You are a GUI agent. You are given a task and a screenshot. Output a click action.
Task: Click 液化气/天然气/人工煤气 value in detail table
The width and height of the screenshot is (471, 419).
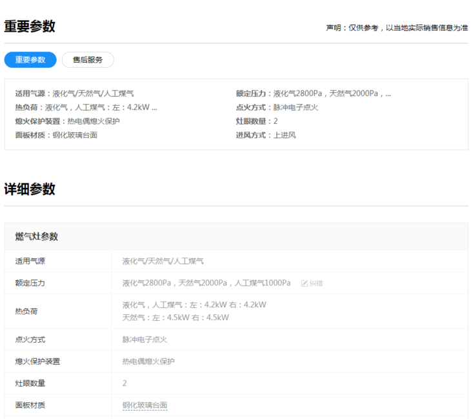pyautogui.click(x=163, y=261)
